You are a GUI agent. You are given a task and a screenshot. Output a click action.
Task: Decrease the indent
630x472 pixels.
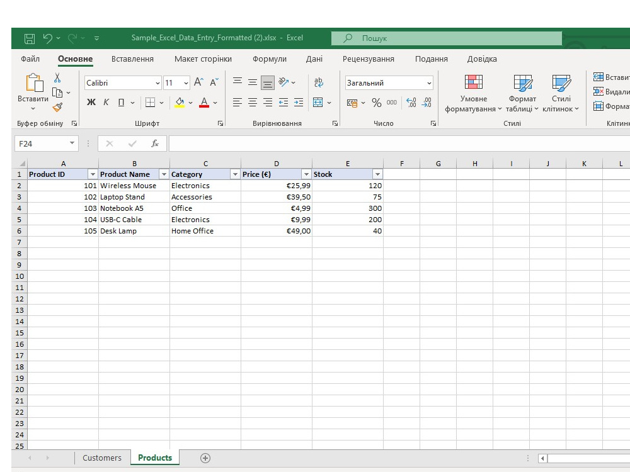tap(283, 103)
